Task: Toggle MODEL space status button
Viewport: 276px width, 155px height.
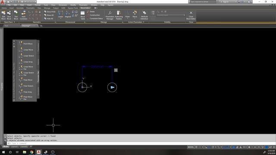Action: (191, 147)
